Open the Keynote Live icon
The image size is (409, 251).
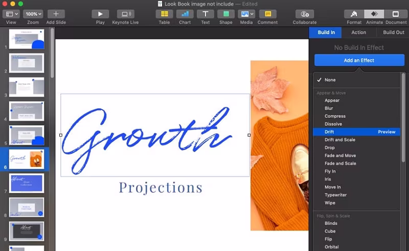pos(125,14)
